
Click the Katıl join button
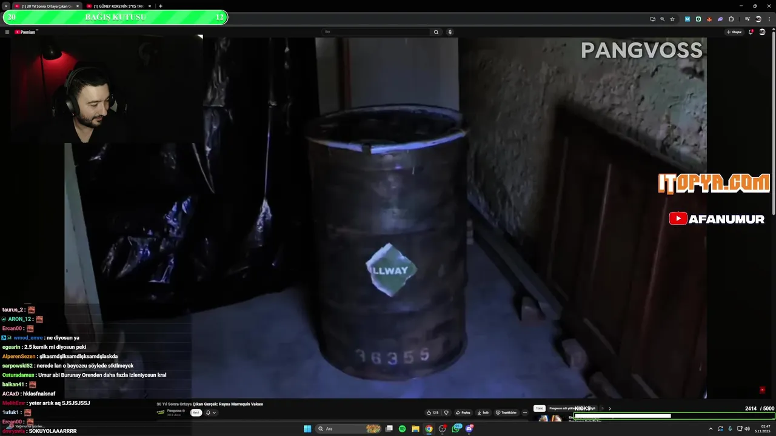point(196,412)
